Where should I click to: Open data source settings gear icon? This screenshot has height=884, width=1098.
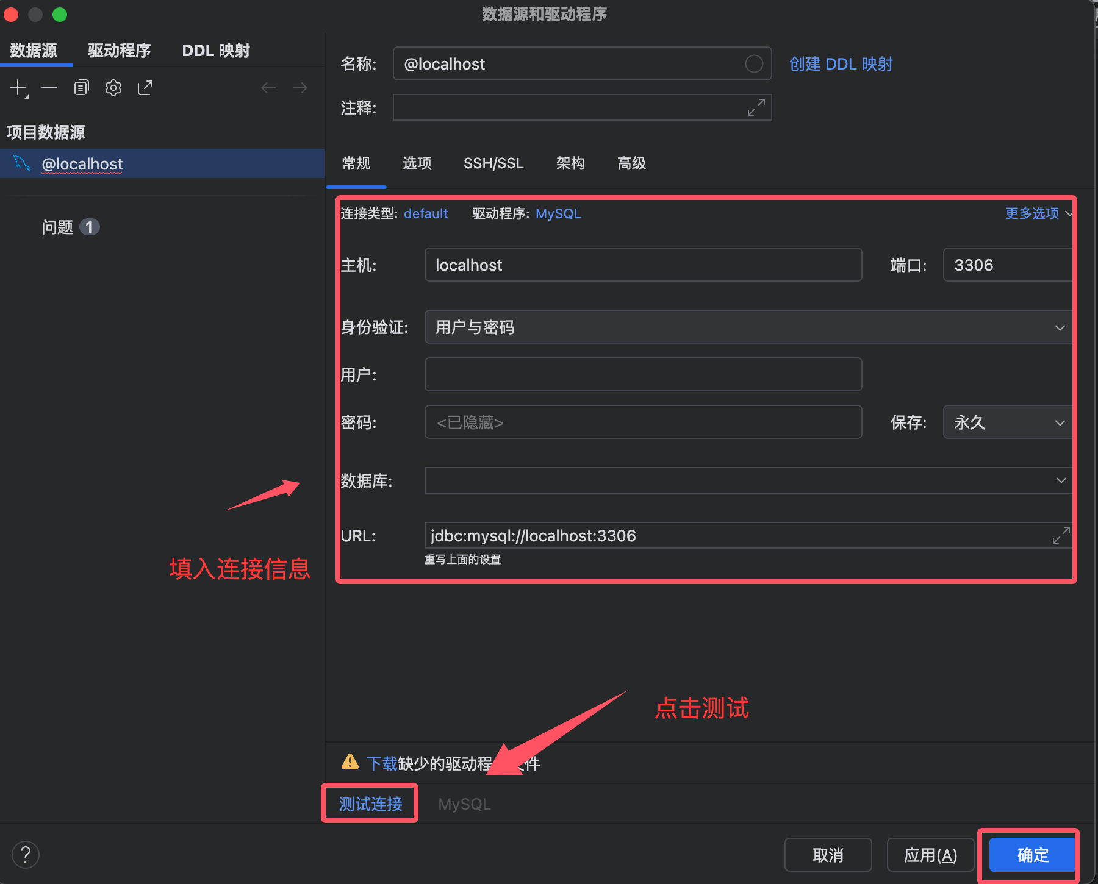(x=113, y=88)
